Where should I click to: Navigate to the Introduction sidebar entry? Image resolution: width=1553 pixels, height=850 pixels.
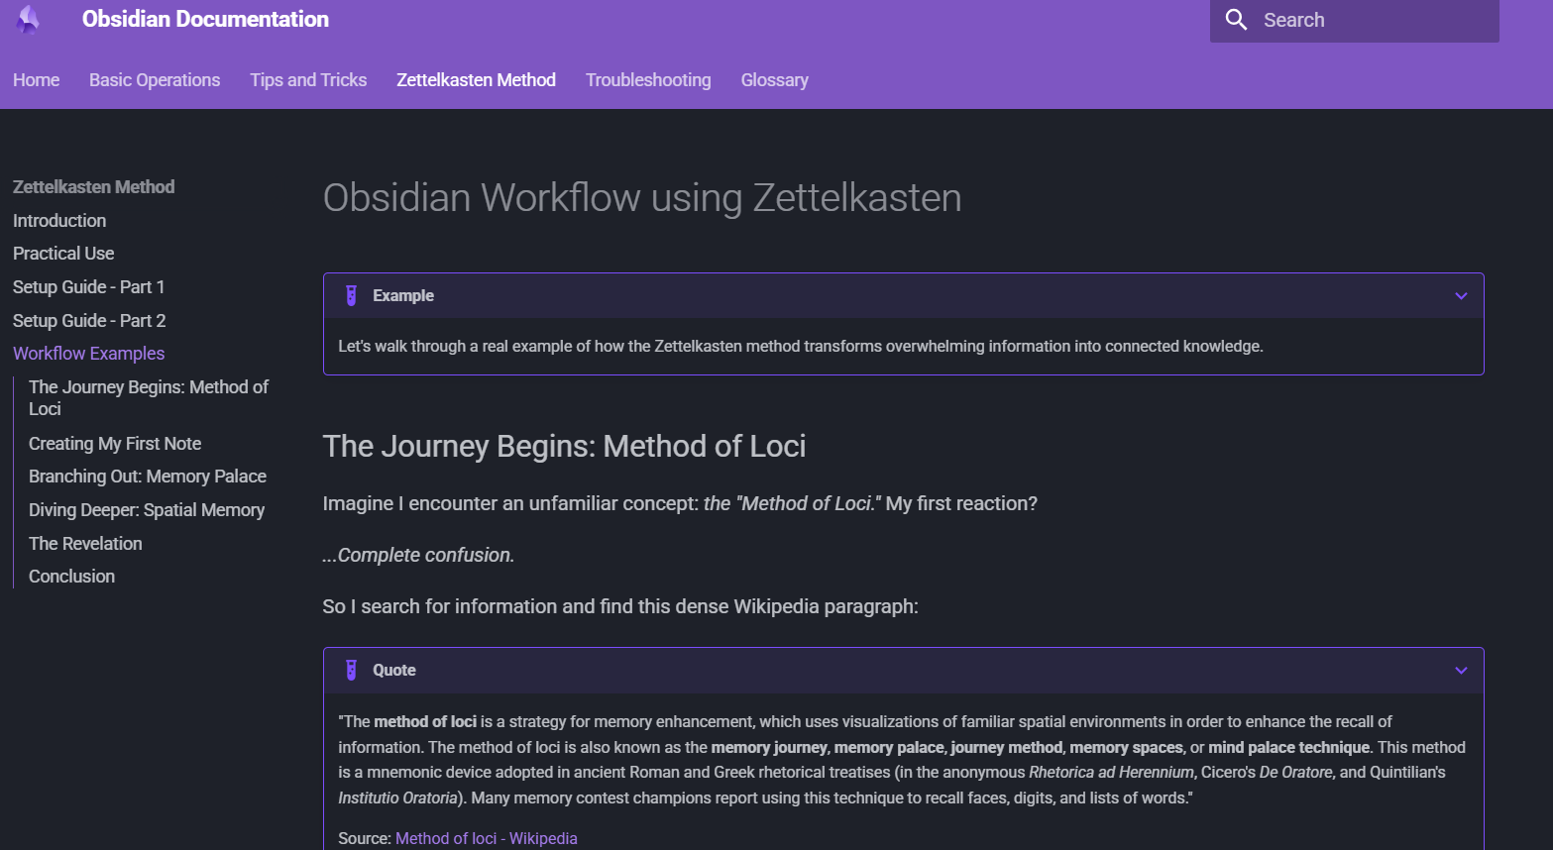(x=59, y=220)
